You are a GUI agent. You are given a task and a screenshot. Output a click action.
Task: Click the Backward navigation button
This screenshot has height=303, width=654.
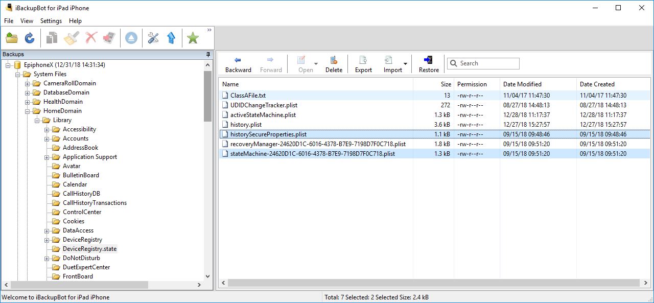(238, 63)
